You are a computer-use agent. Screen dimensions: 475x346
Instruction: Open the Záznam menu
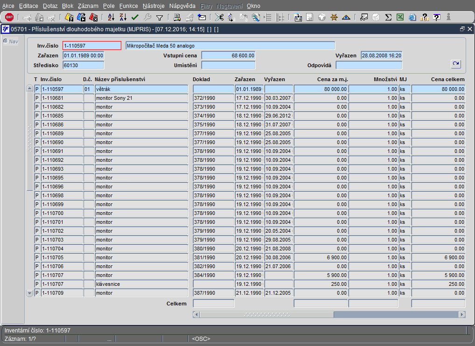pos(88,6)
